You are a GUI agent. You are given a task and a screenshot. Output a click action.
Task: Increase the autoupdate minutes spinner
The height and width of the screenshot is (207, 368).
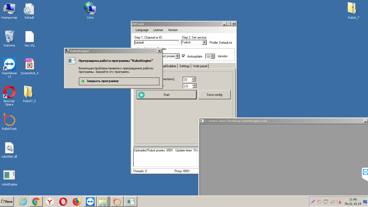pyautogui.click(x=213, y=55)
